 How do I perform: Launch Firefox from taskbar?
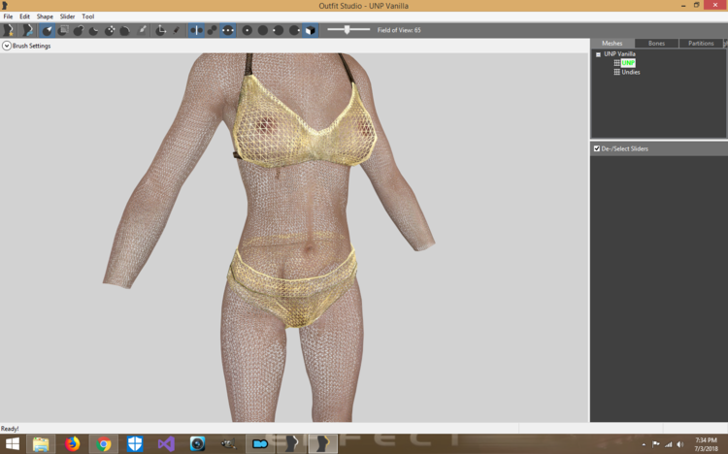click(x=72, y=444)
